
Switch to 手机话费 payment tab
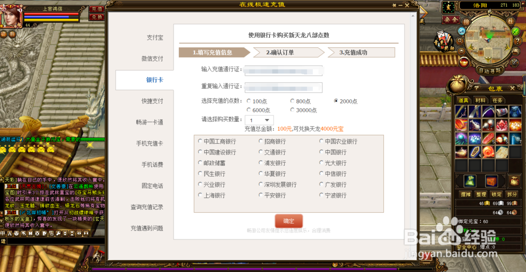click(153, 164)
